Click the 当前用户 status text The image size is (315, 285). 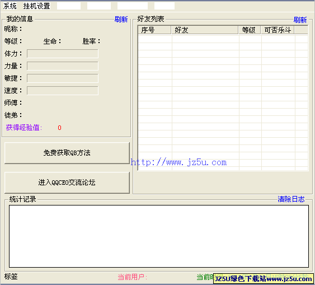click(x=133, y=277)
